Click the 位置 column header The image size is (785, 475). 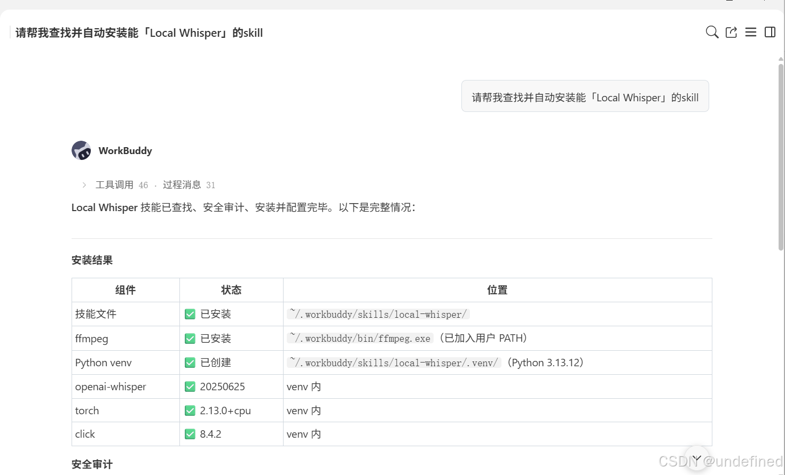point(497,290)
